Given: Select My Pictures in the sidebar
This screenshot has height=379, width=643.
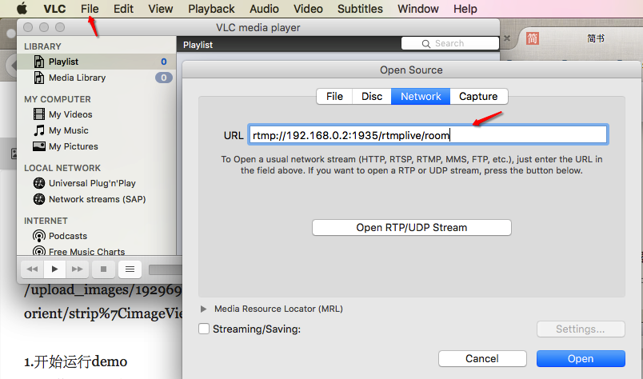Looking at the screenshot, I should pos(74,146).
